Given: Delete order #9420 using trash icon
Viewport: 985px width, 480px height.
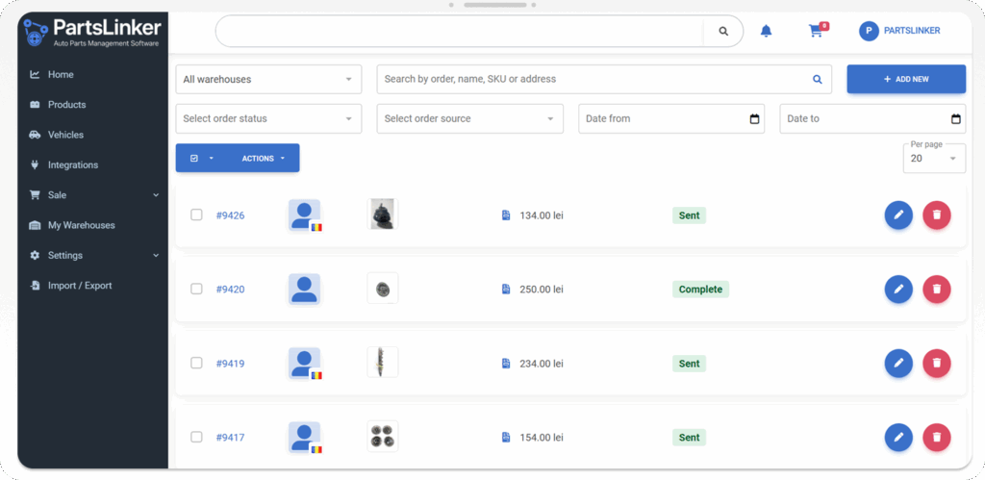Looking at the screenshot, I should (x=936, y=290).
